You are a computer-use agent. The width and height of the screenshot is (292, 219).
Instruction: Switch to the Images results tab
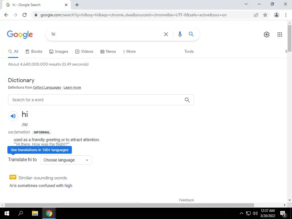pos(59,52)
